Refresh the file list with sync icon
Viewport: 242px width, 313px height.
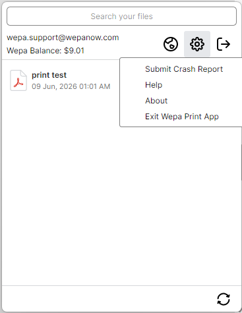pyautogui.click(x=224, y=299)
